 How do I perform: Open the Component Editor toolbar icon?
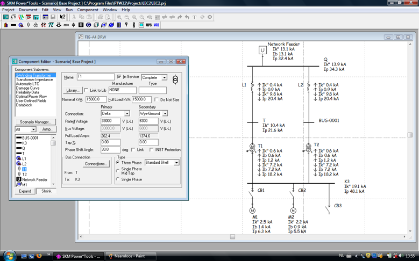5,17
